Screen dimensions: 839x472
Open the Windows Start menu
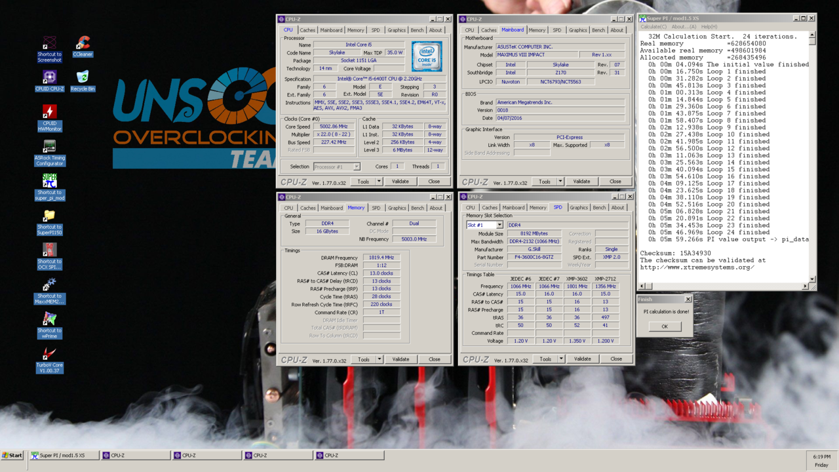(x=12, y=455)
